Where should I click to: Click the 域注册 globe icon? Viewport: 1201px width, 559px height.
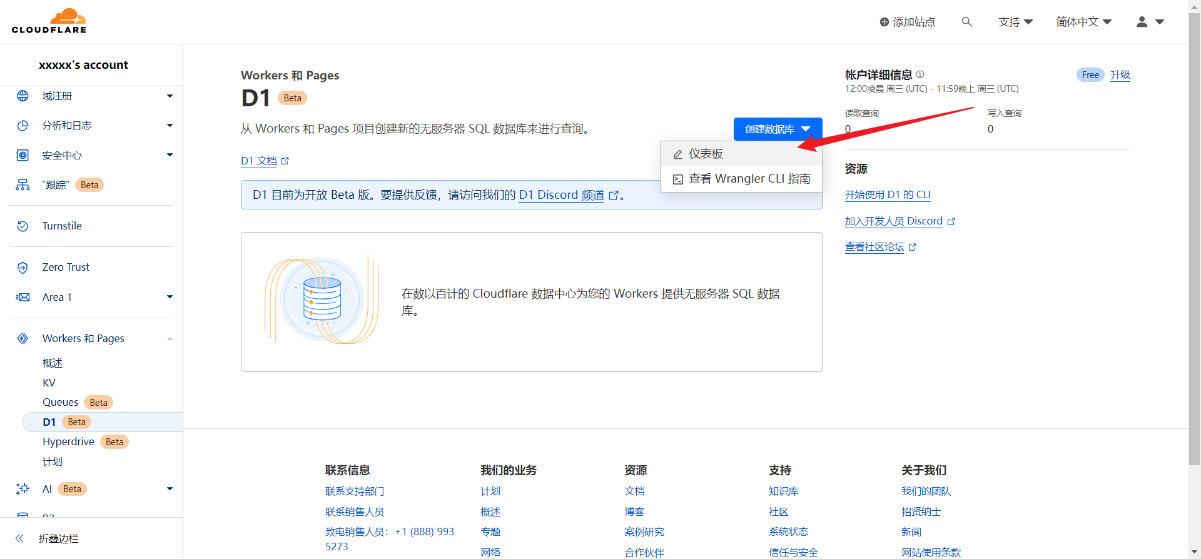pos(23,96)
